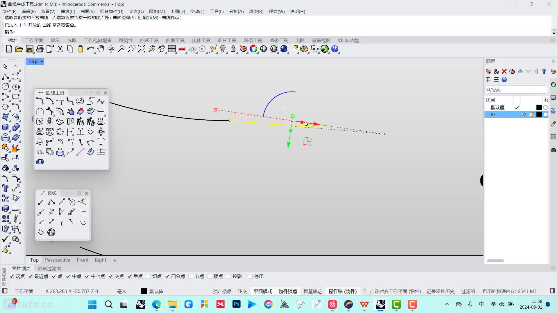Open Options with the gear icon
Image resolution: width=558 pixels, height=313 pixels.
point(304,49)
